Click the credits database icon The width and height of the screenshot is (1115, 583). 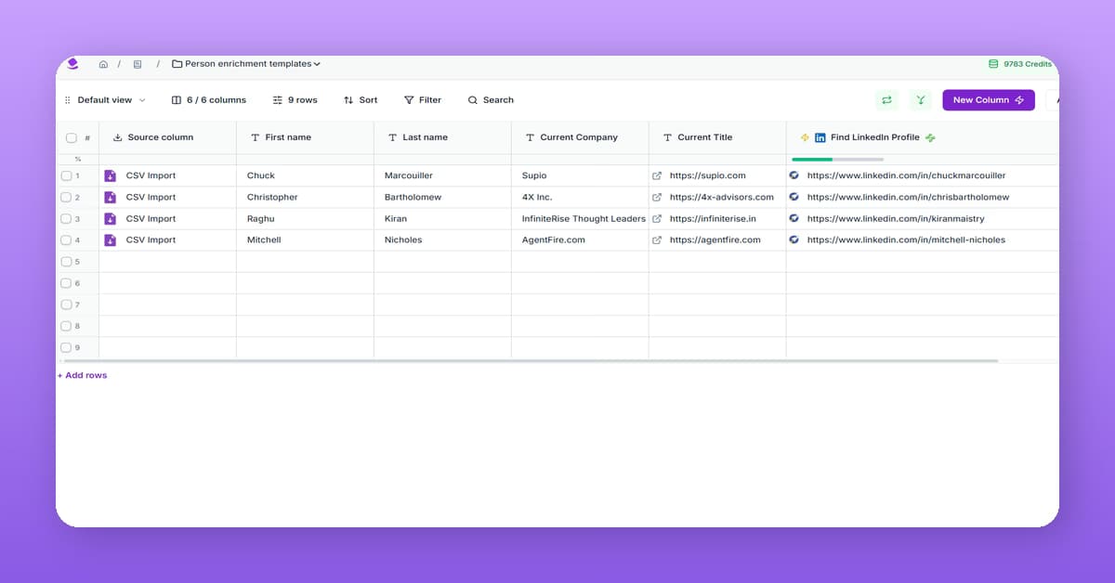992,64
